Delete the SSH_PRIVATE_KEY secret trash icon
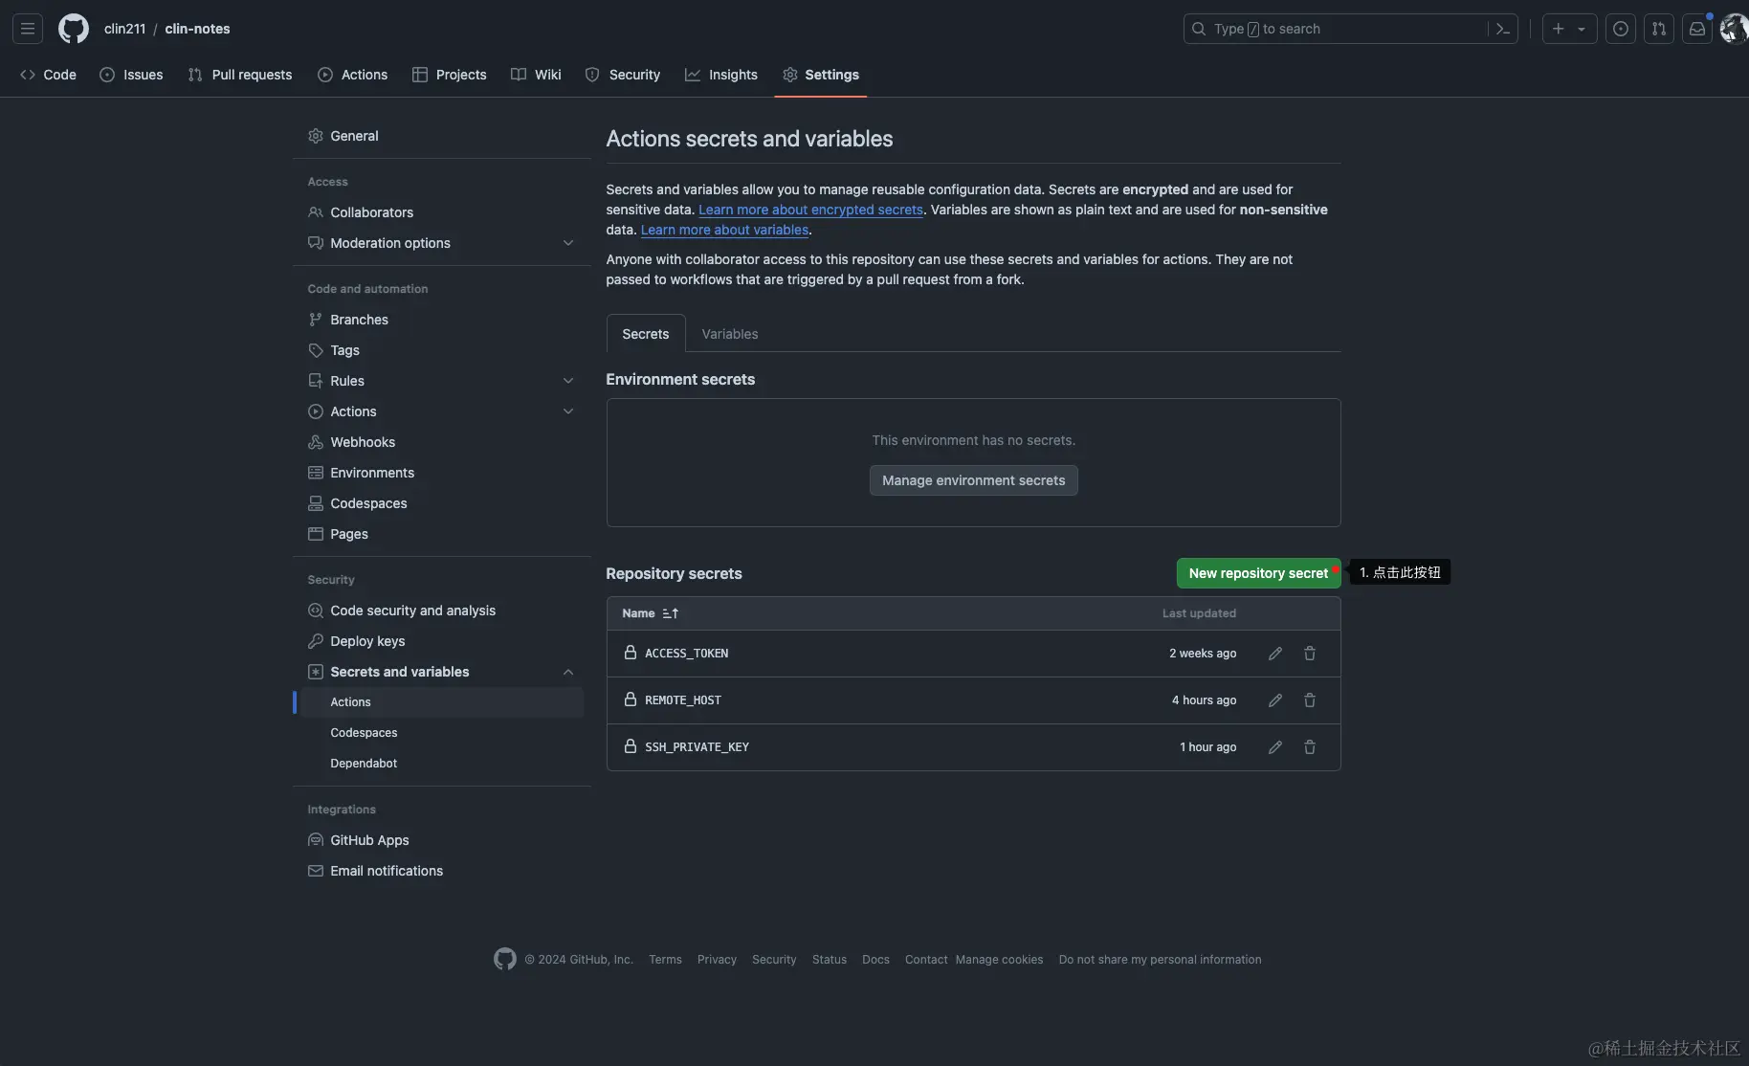 [x=1310, y=747]
